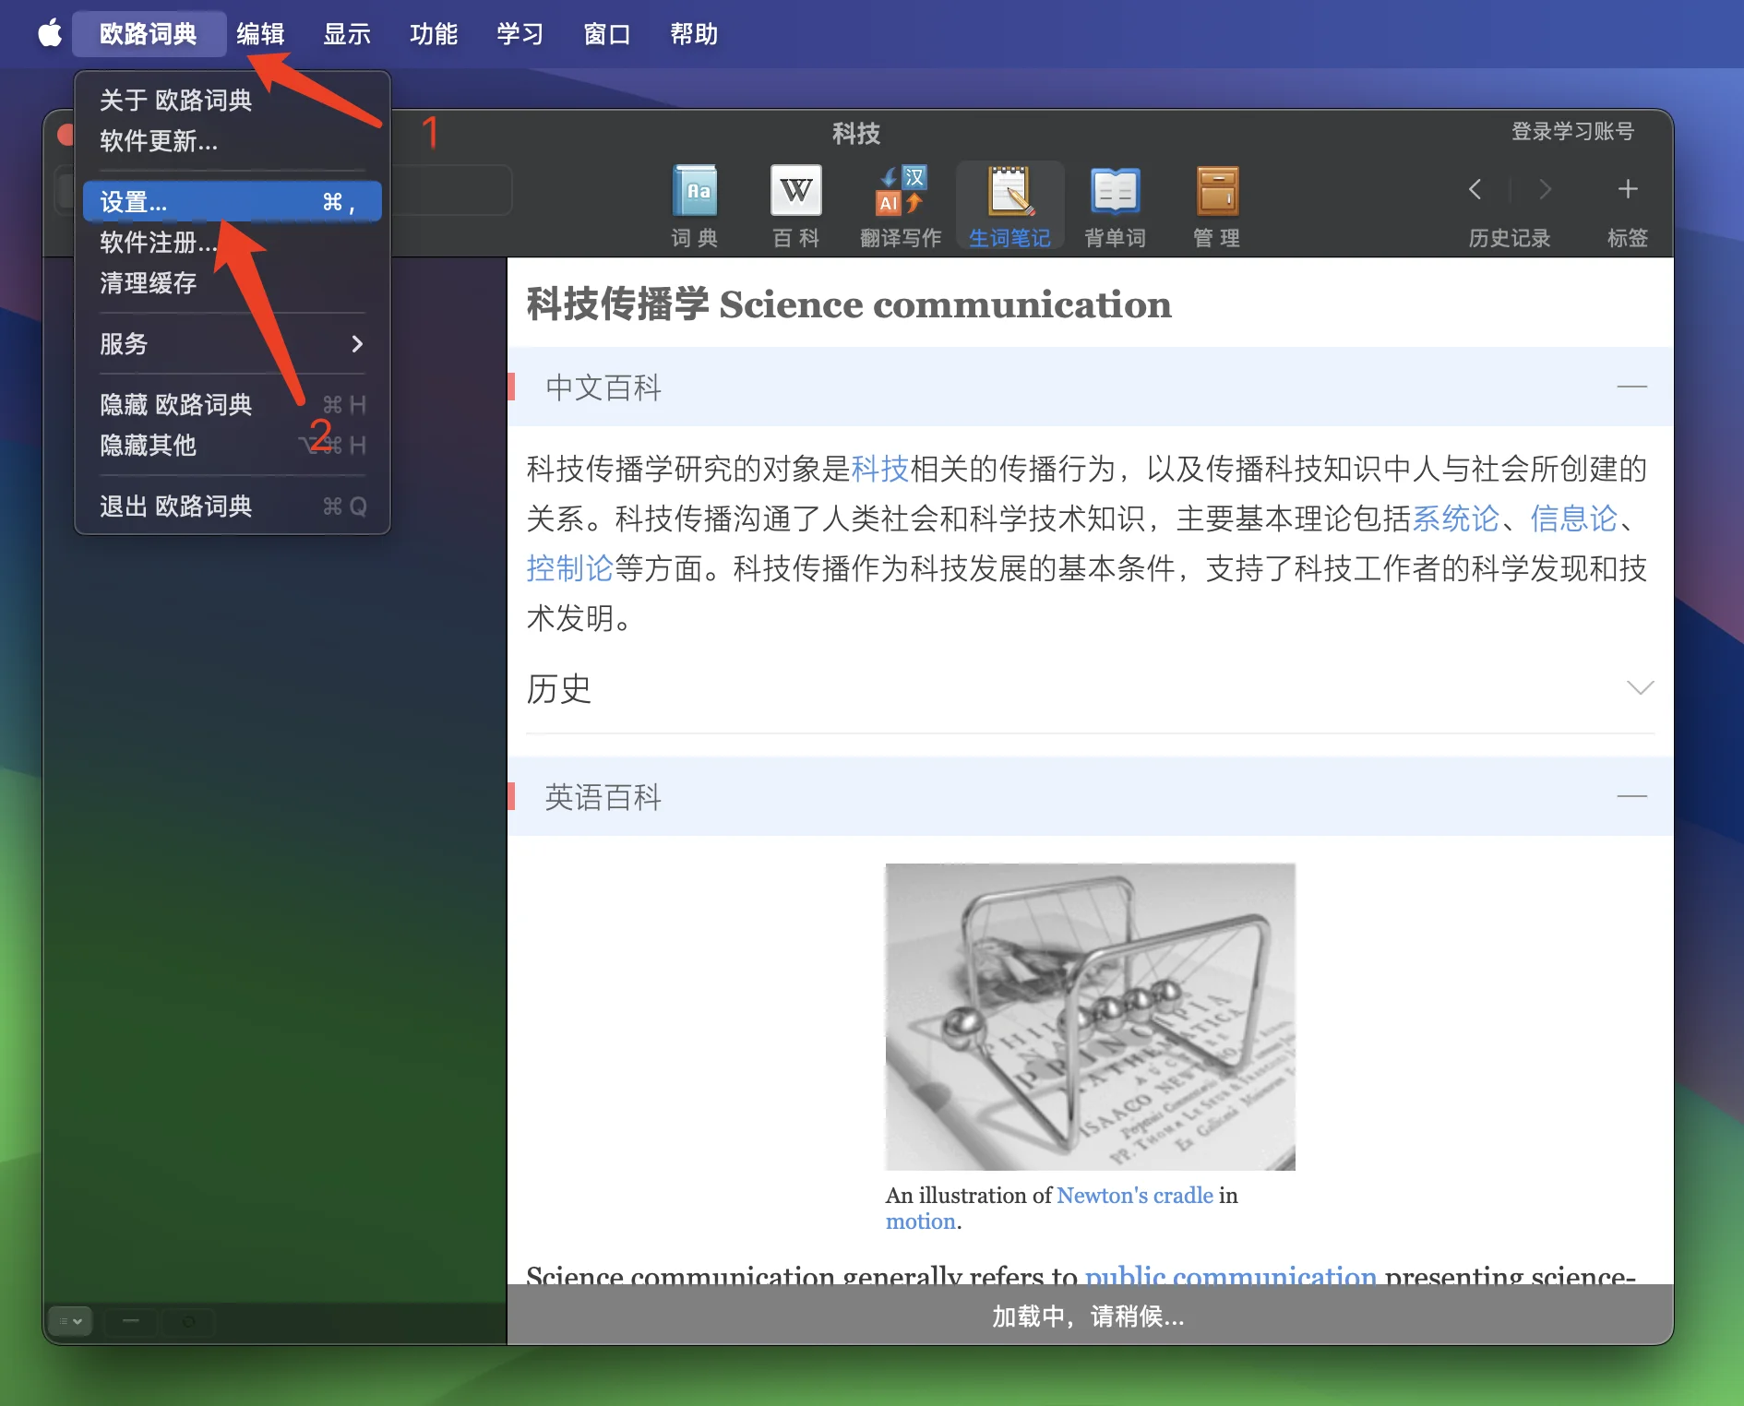The width and height of the screenshot is (1744, 1406).
Task: Open the 编辑 menu
Action: tap(260, 34)
